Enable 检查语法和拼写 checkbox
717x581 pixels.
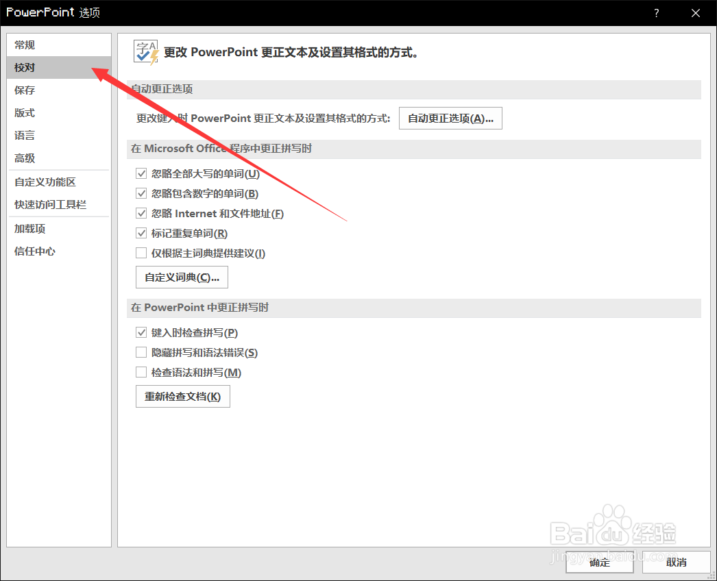141,373
